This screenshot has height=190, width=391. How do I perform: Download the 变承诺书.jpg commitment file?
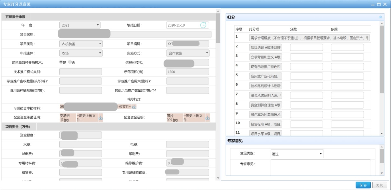pos(101,118)
